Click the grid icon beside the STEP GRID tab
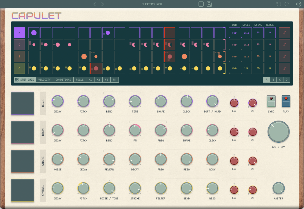This screenshot has height=209, width=304. 17,79
